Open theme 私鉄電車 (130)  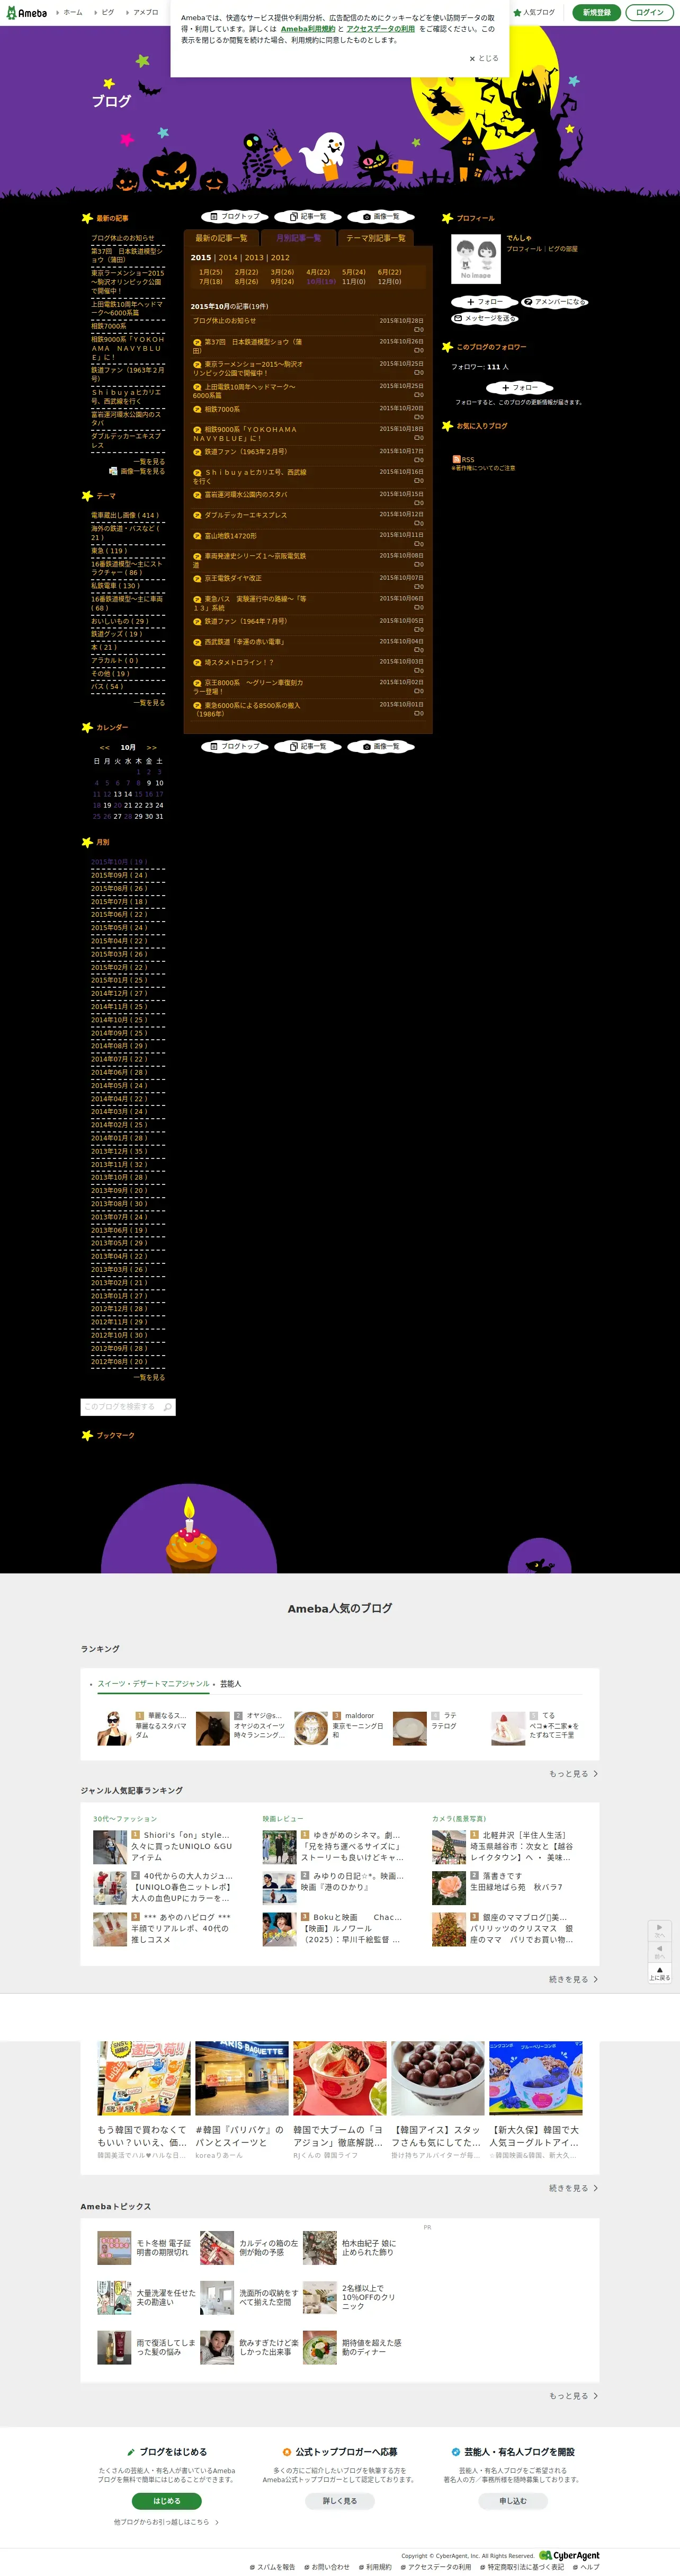[x=115, y=586]
